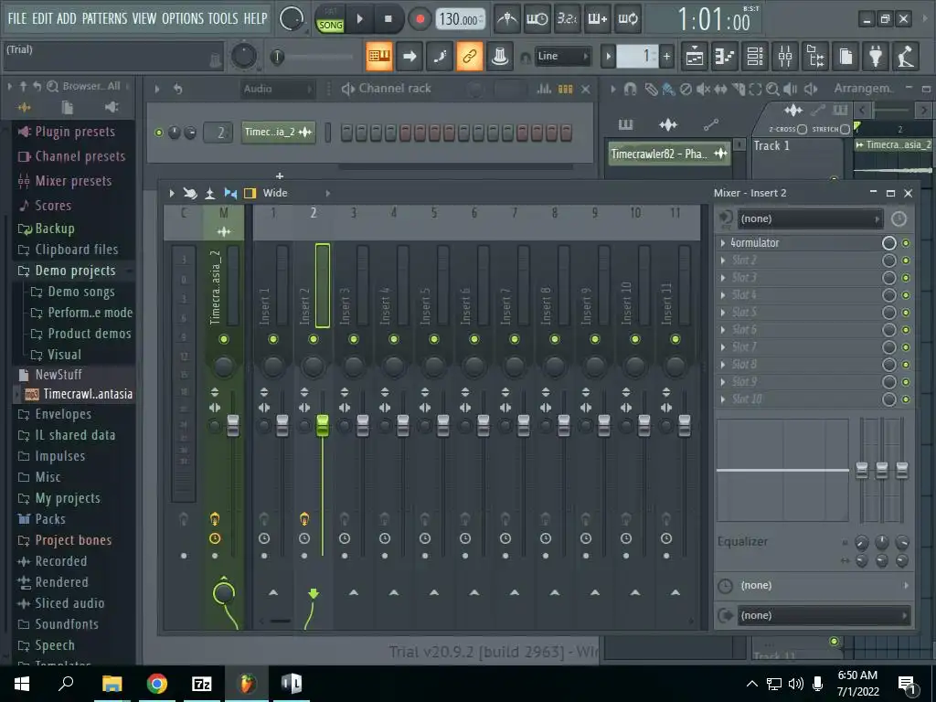Open the Line snap dropdown
Screen dimensions: 936x702
pyautogui.click(x=563, y=57)
